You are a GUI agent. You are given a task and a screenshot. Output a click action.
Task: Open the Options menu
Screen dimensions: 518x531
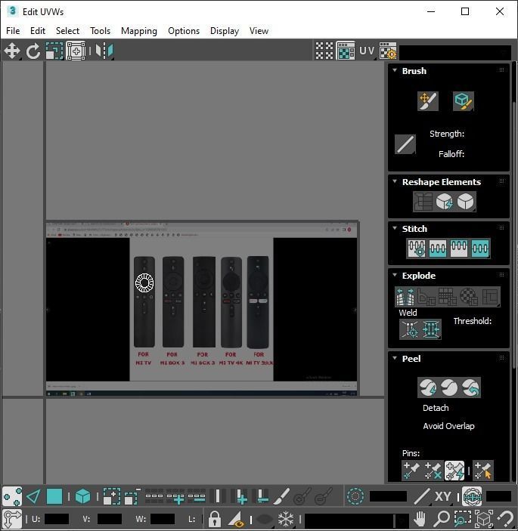[184, 31]
